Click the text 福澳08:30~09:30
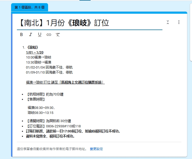Viewport: 192px width, 159px height. click(x=41, y=108)
